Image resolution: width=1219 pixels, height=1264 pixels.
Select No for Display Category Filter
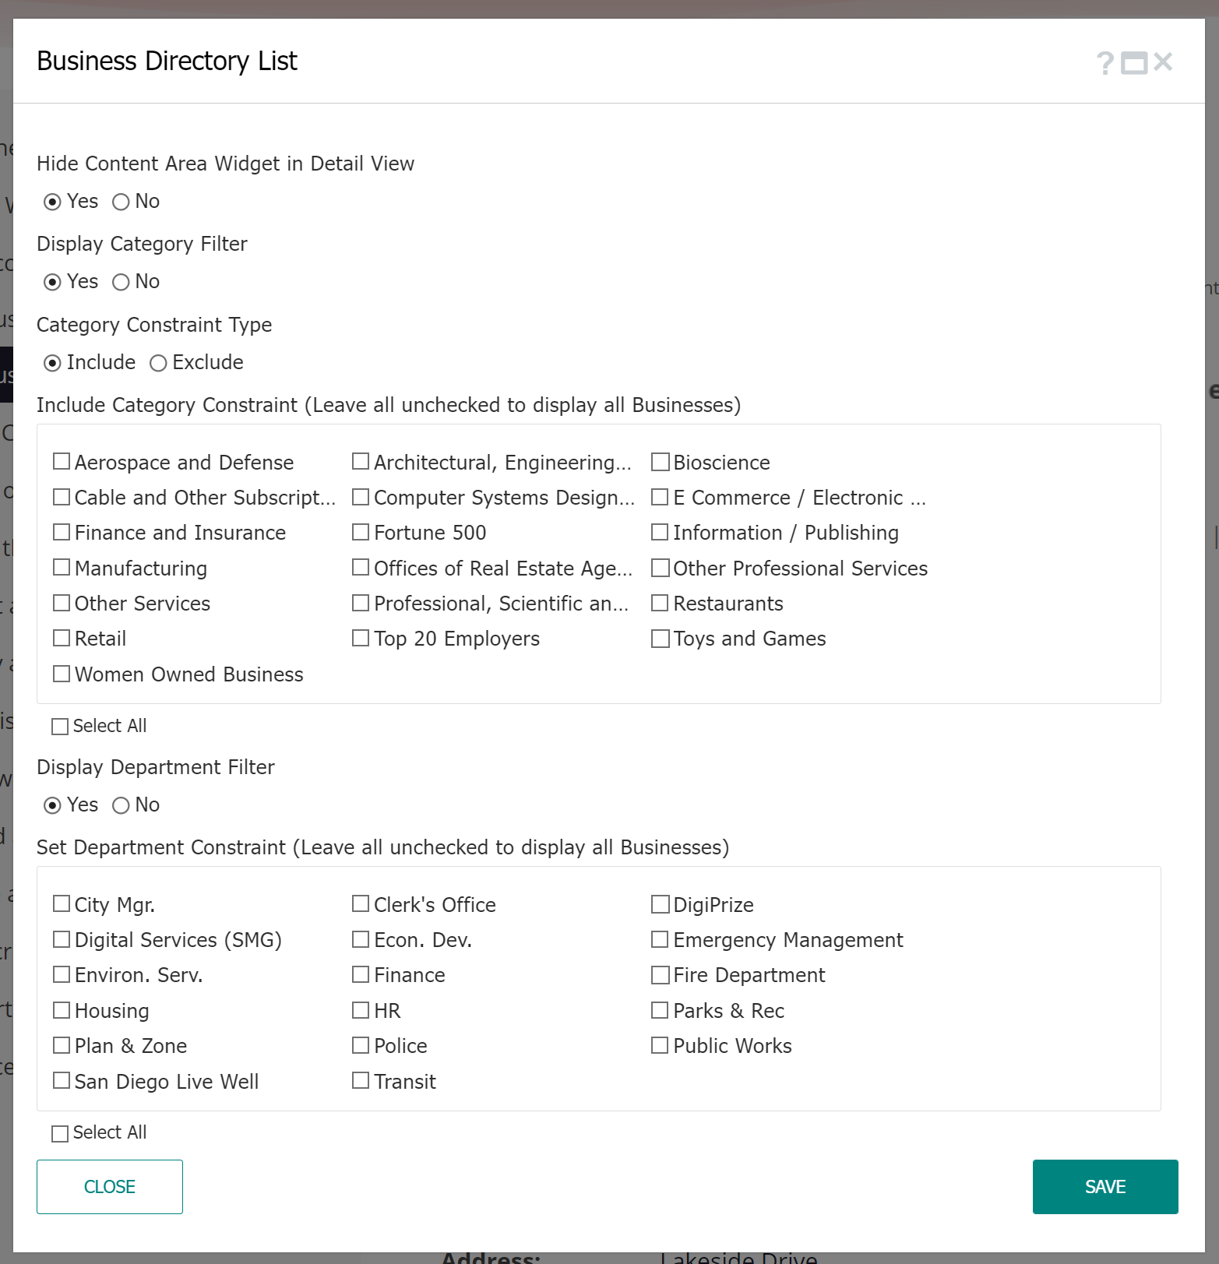[x=121, y=283]
